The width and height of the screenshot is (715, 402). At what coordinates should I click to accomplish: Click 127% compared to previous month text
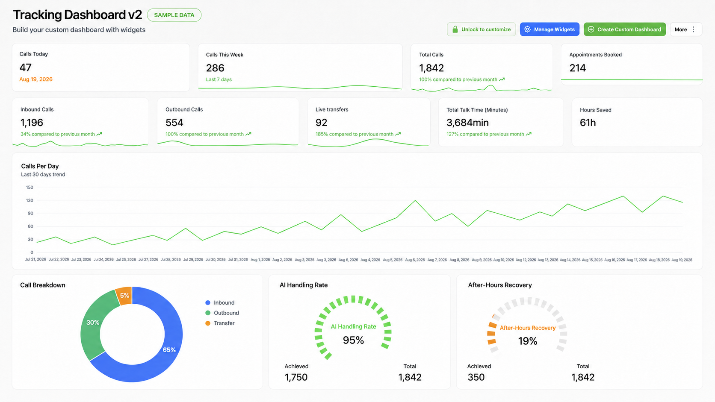pyautogui.click(x=485, y=134)
